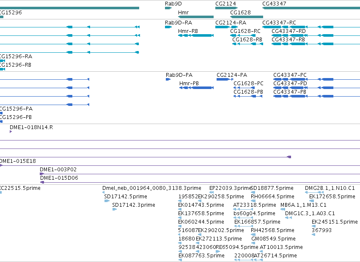Click the CG1628-RB transcript label

[x=247, y=39]
